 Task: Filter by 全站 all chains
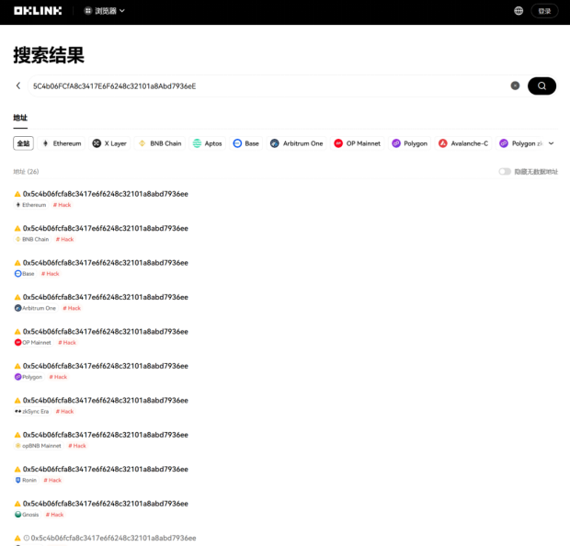[x=23, y=143]
